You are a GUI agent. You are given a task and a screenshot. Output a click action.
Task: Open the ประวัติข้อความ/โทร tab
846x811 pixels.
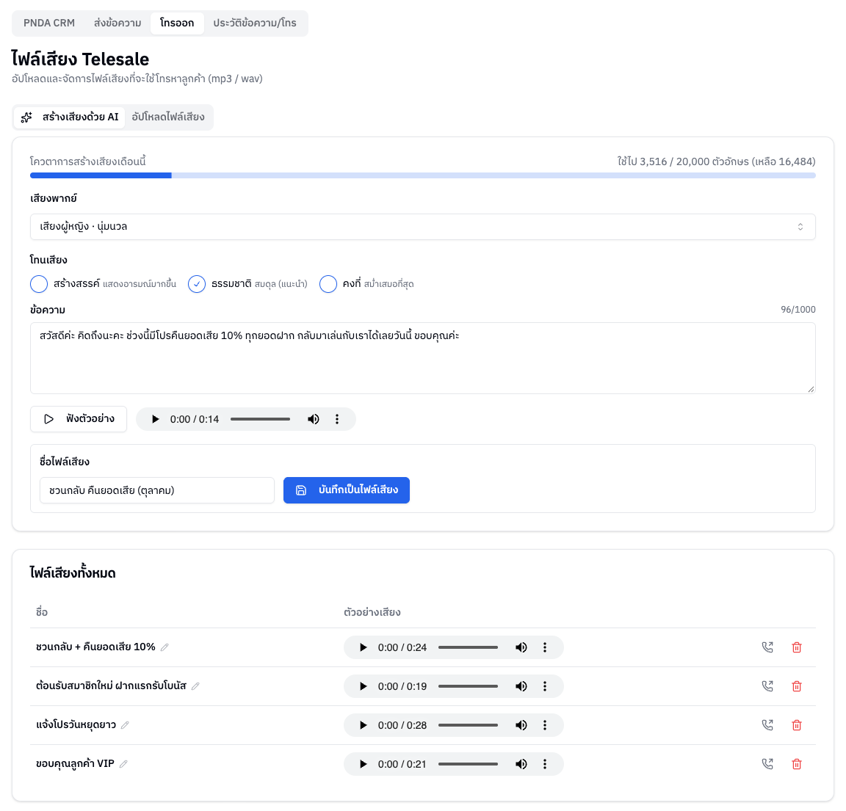[255, 23]
